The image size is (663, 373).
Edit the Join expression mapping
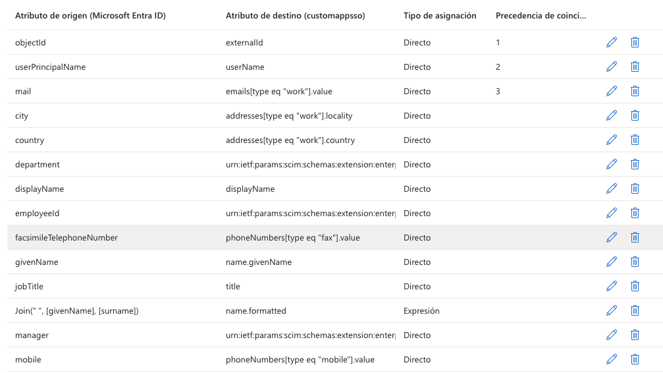click(612, 311)
